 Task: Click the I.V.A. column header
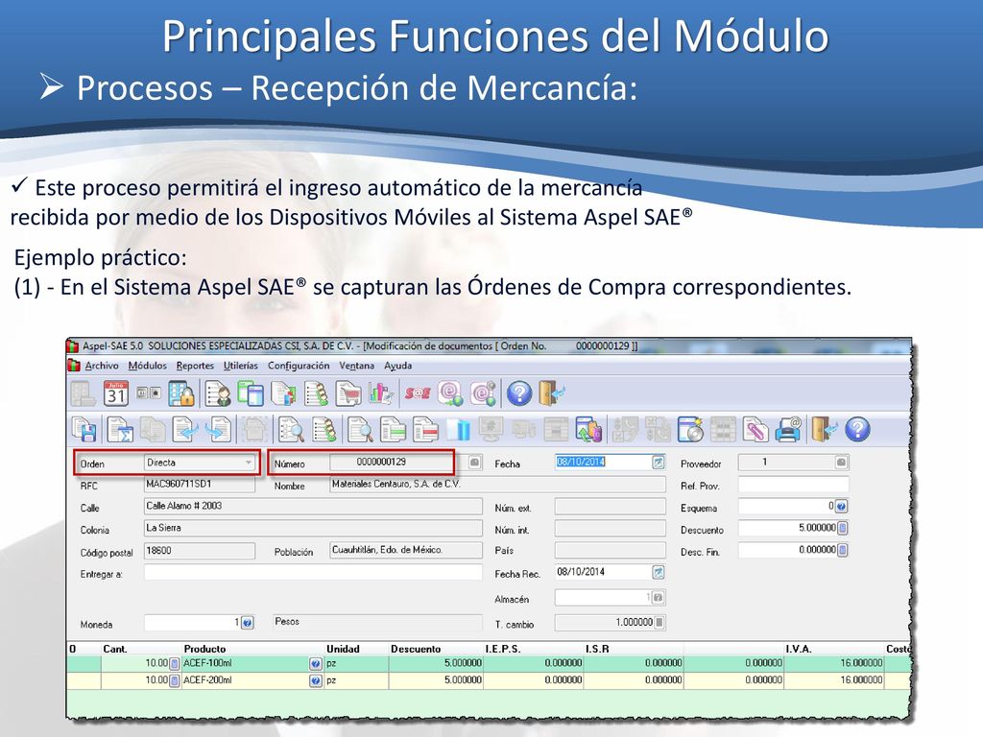point(798,649)
